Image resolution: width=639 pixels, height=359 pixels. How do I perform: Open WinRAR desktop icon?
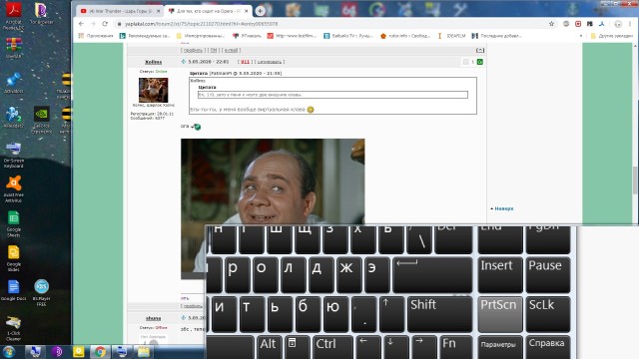13,48
